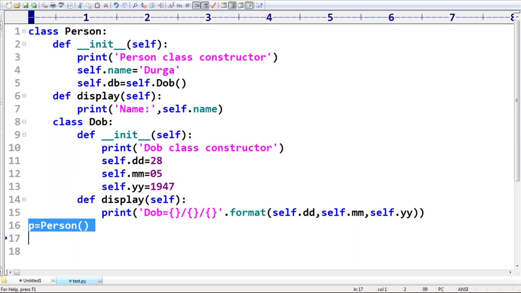Click 'self.db=self.Dob()' on line 5

click(x=131, y=83)
